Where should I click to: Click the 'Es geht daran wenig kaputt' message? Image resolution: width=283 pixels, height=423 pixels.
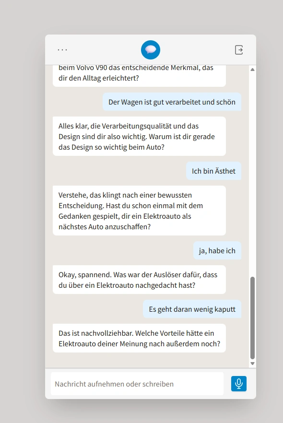192,309
